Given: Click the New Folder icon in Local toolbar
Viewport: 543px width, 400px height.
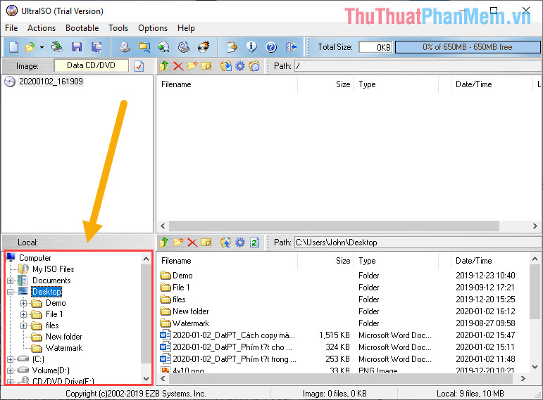Looking at the screenshot, I should tap(178, 243).
